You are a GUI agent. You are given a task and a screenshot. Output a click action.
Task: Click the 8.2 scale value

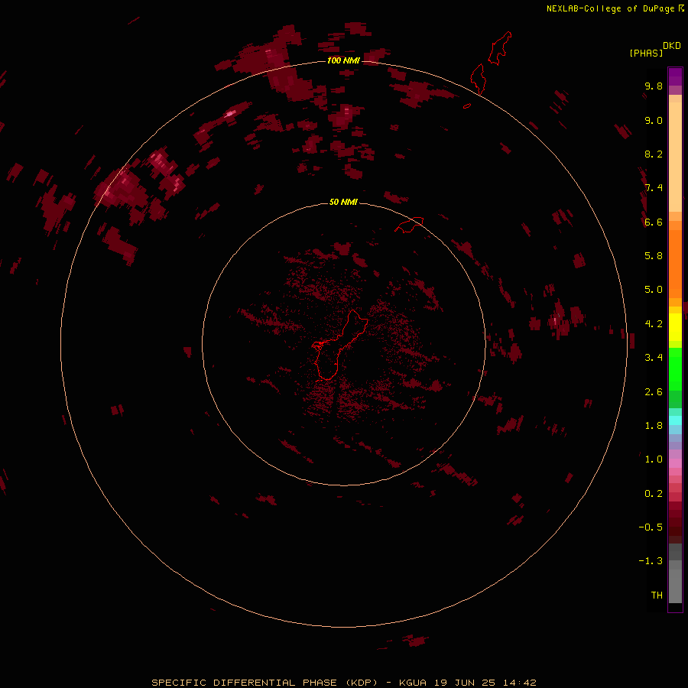654,154
